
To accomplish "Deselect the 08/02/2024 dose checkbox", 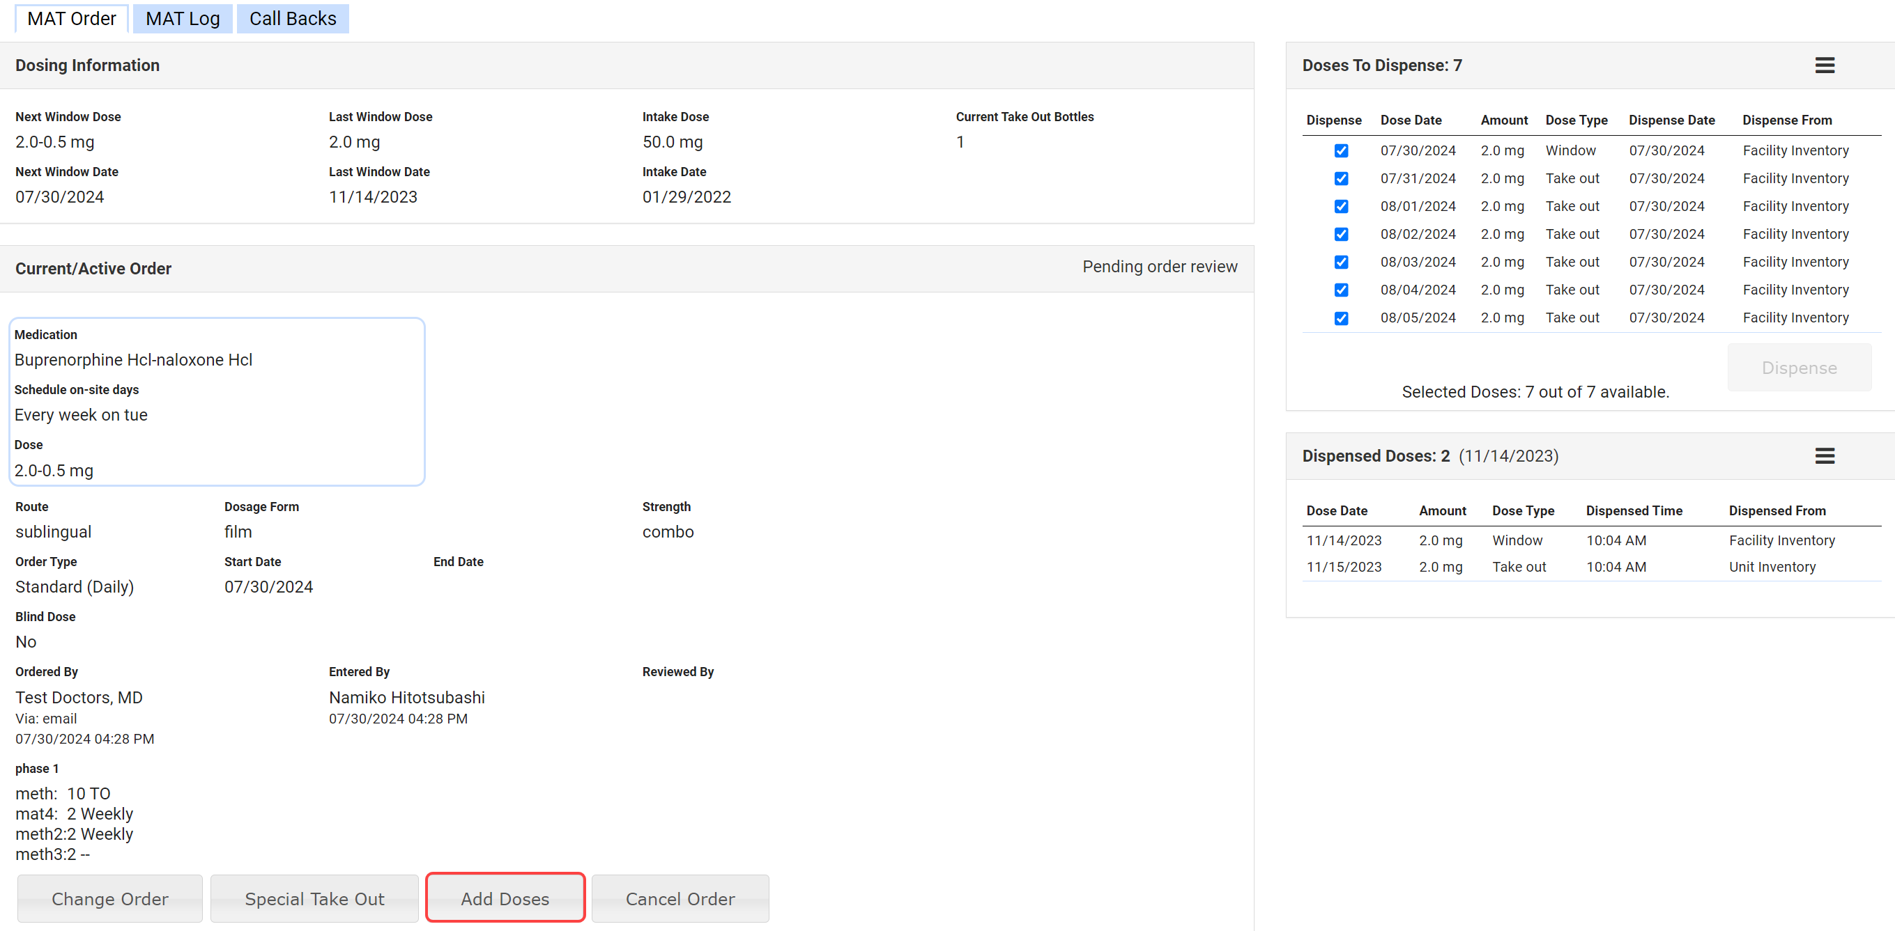I will [x=1341, y=235].
